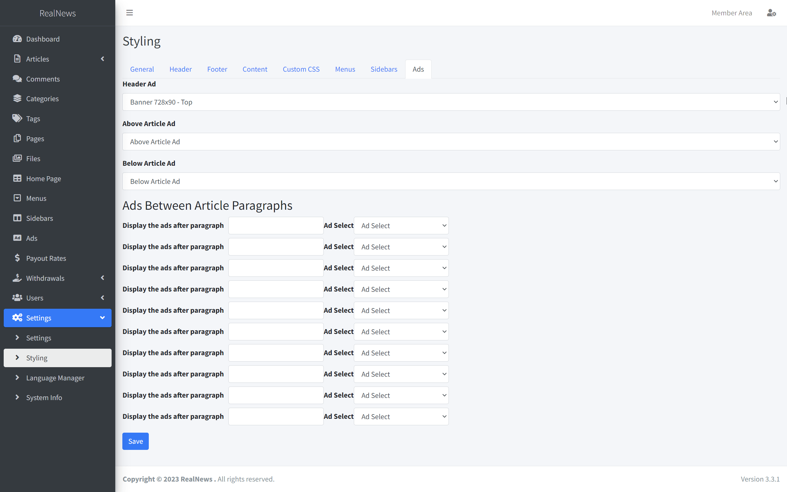Open the Header Ad dropdown
Viewport: 787px width, 492px height.
click(451, 102)
